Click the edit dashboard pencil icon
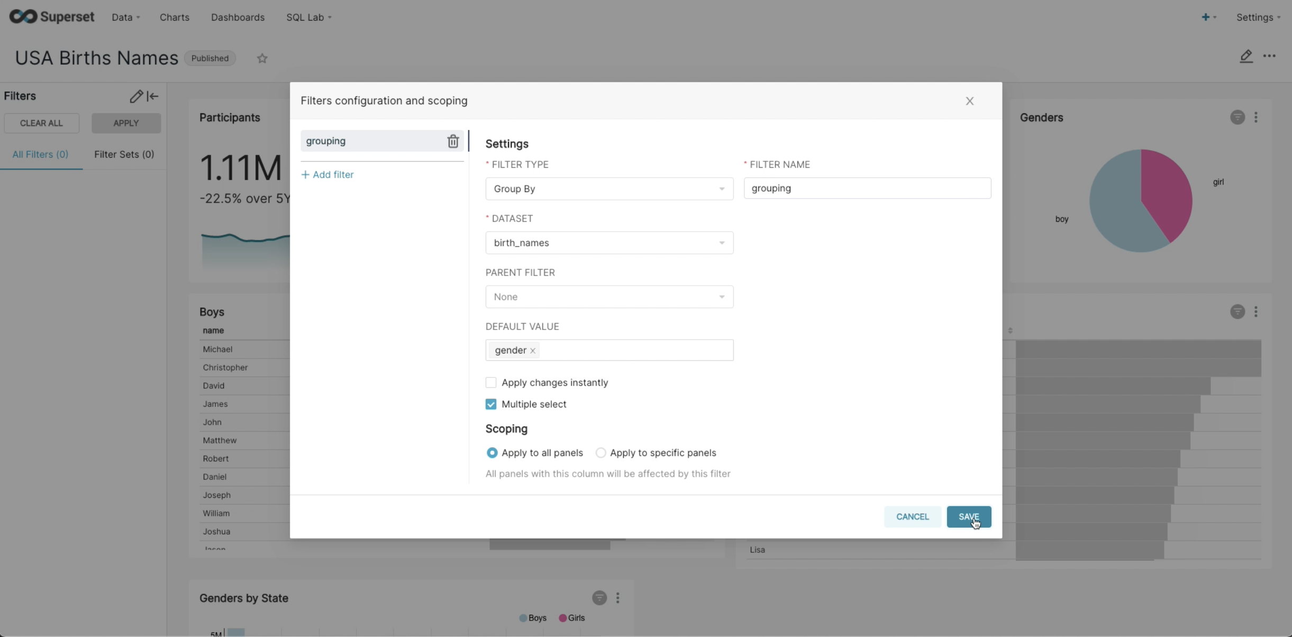The image size is (1292, 637). (x=1246, y=56)
